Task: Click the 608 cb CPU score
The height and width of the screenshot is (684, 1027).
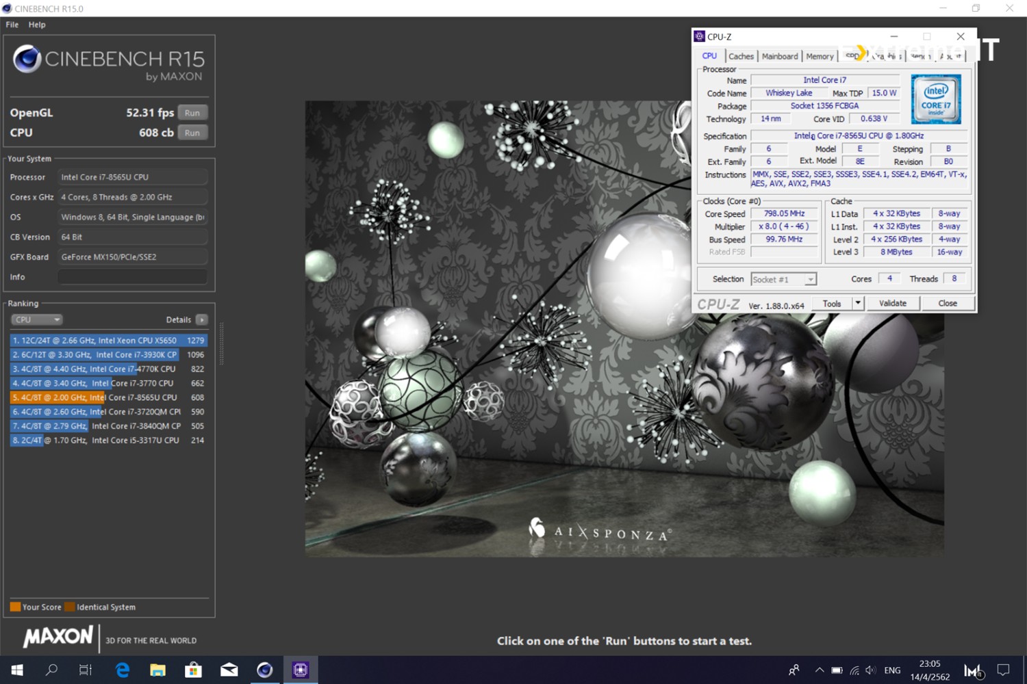Action: 156,133
